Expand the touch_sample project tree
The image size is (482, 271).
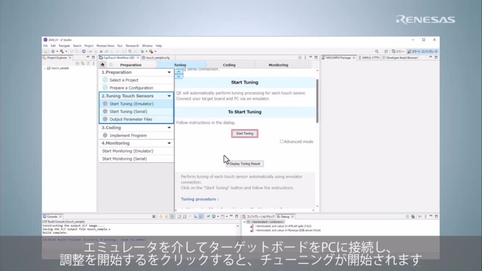[45, 68]
